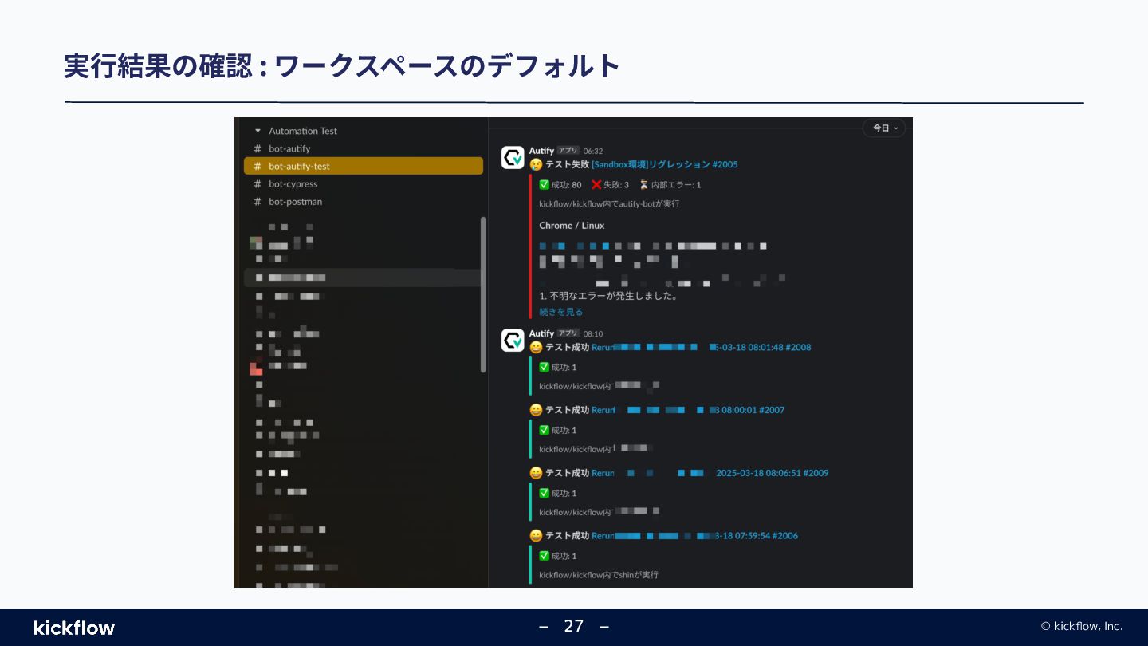Click the slide page number 27

[x=574, y=626]
